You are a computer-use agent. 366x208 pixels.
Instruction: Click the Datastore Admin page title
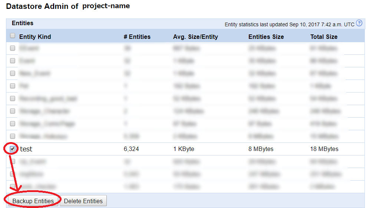pyautogui.click(x=42, y=6)
